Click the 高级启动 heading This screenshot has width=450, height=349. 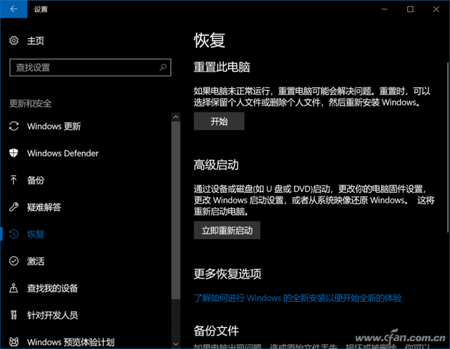(x=216, y=165)
